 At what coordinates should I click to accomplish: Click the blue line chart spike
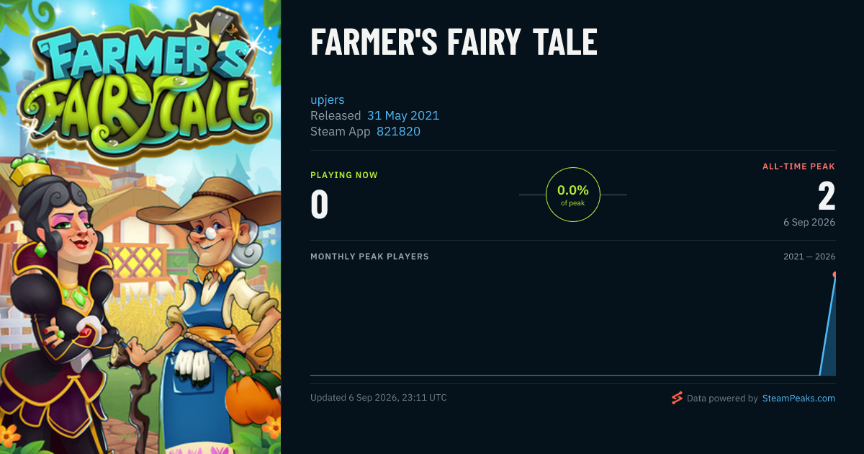[x=828, y=324]
